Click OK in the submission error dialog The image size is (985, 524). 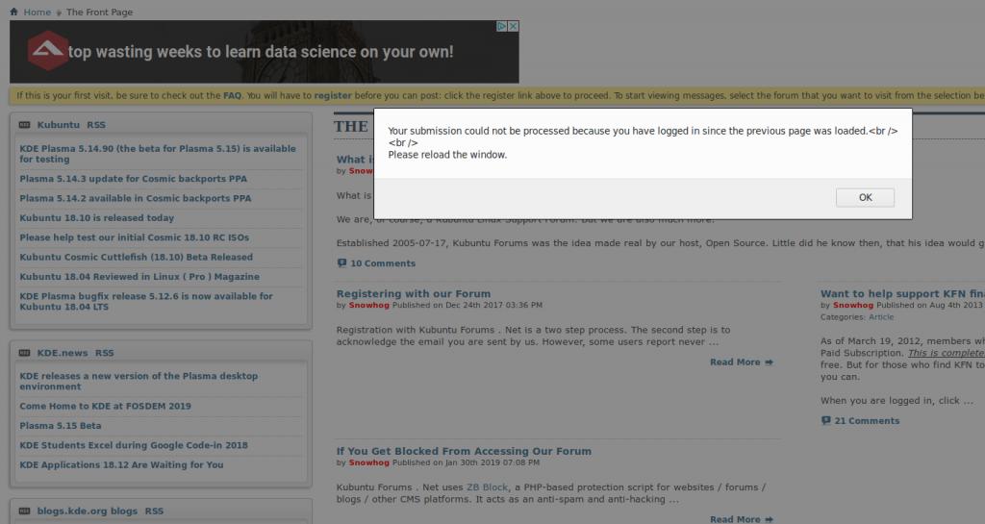[865, 197]
